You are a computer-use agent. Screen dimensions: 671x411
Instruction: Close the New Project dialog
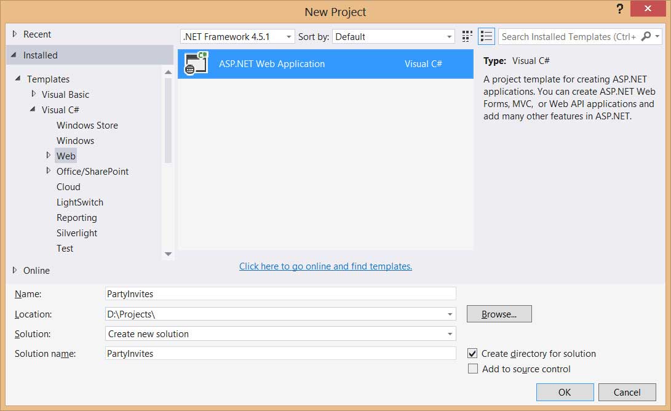tap(648, 9)
